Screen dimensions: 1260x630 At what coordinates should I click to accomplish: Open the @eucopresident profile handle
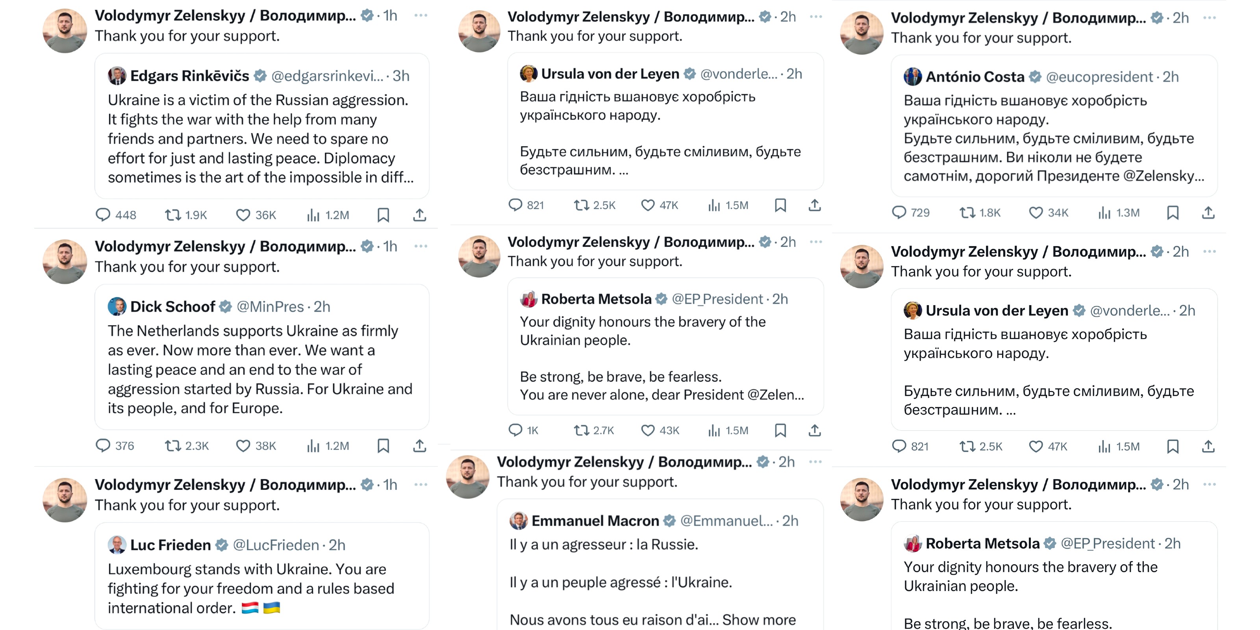click(1099, 77)
